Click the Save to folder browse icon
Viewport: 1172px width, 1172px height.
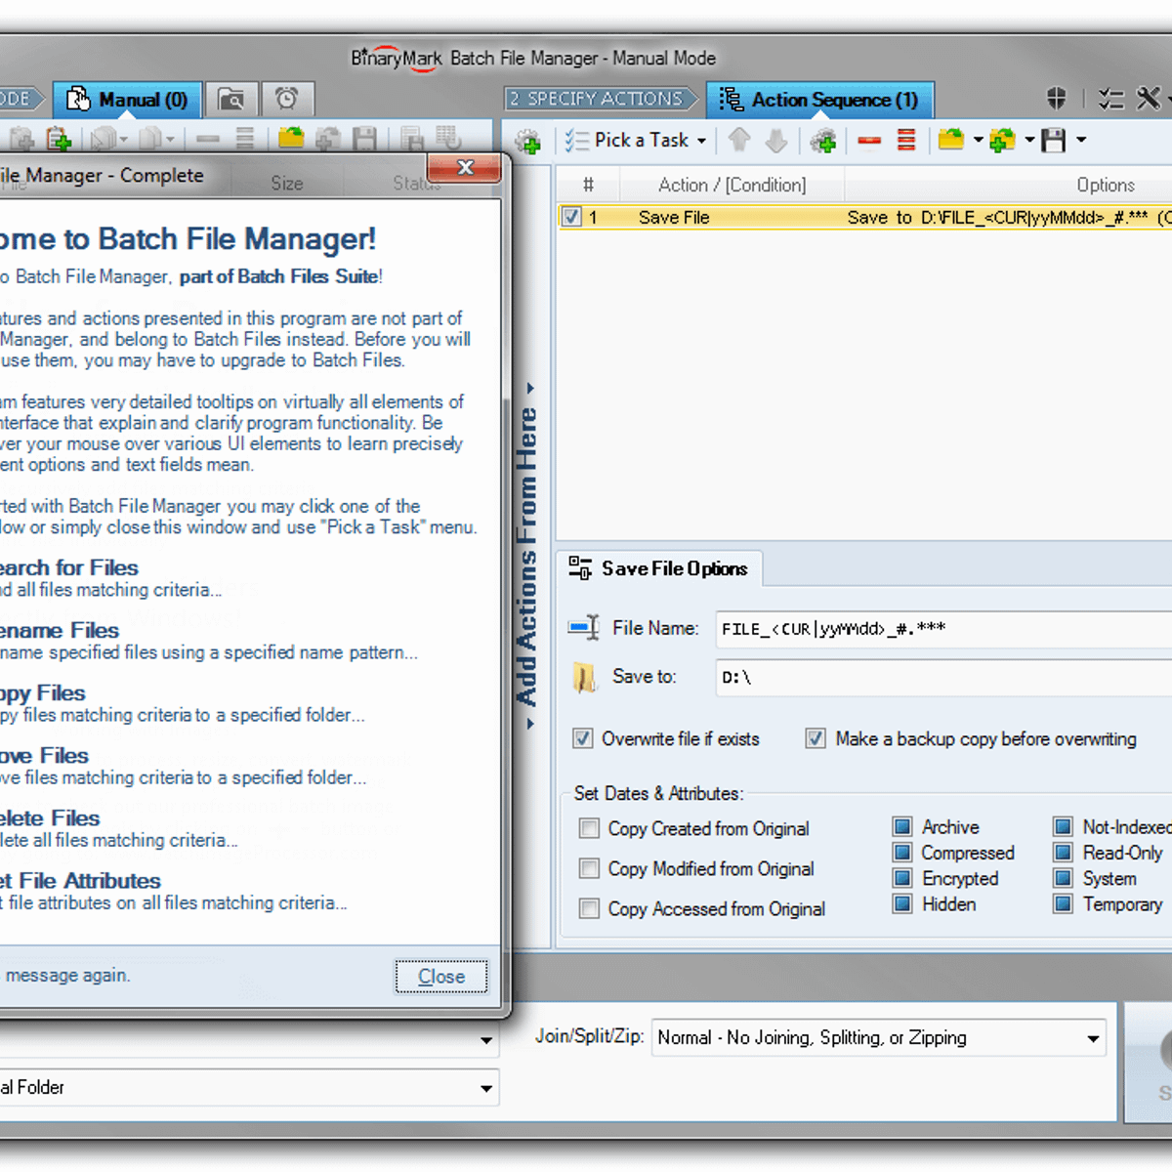(584, 677)
